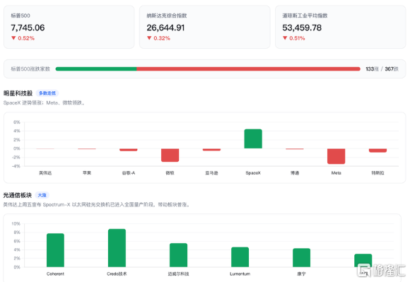Image resolution: width=410 pixels, height=282 pixels.
Task: Click the red down triangle beside 0.51%
Action: click(285, 38)
